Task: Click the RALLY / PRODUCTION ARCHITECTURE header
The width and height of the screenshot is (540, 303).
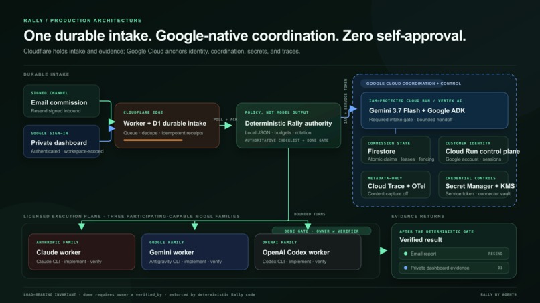Action: tap(82, 21)
